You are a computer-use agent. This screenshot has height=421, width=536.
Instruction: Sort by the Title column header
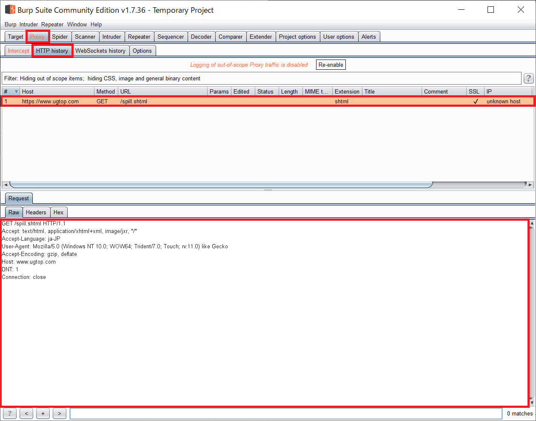click(392, 91)
